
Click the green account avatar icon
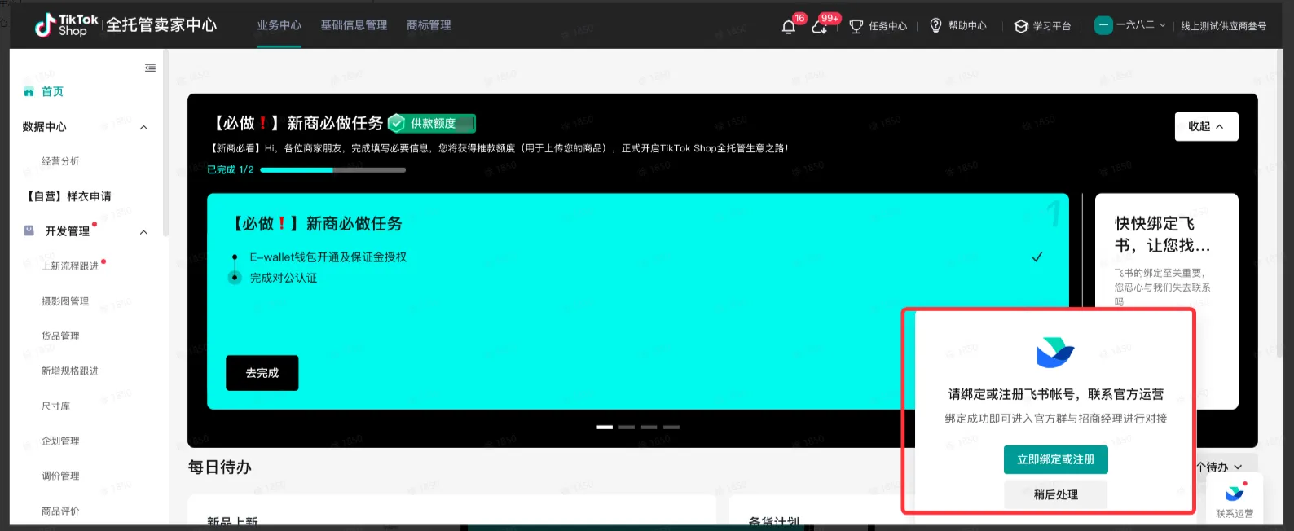[1103, 25]
